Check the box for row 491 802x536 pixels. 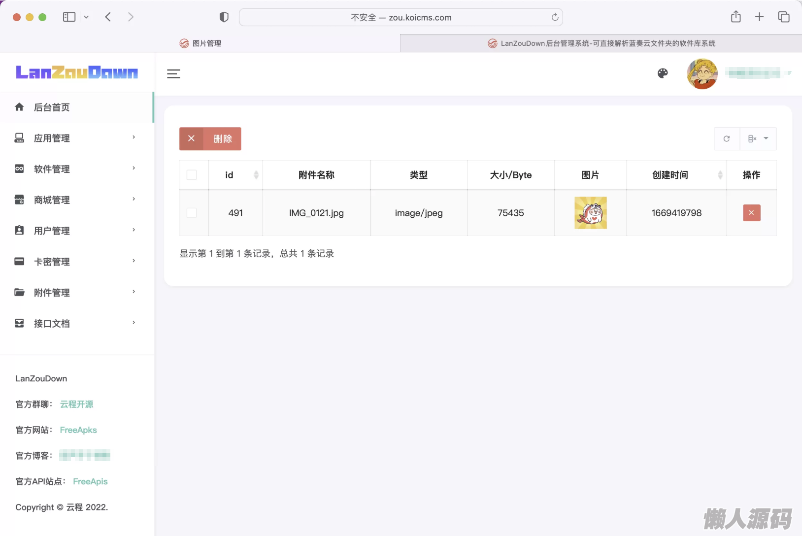coord(192,213)
